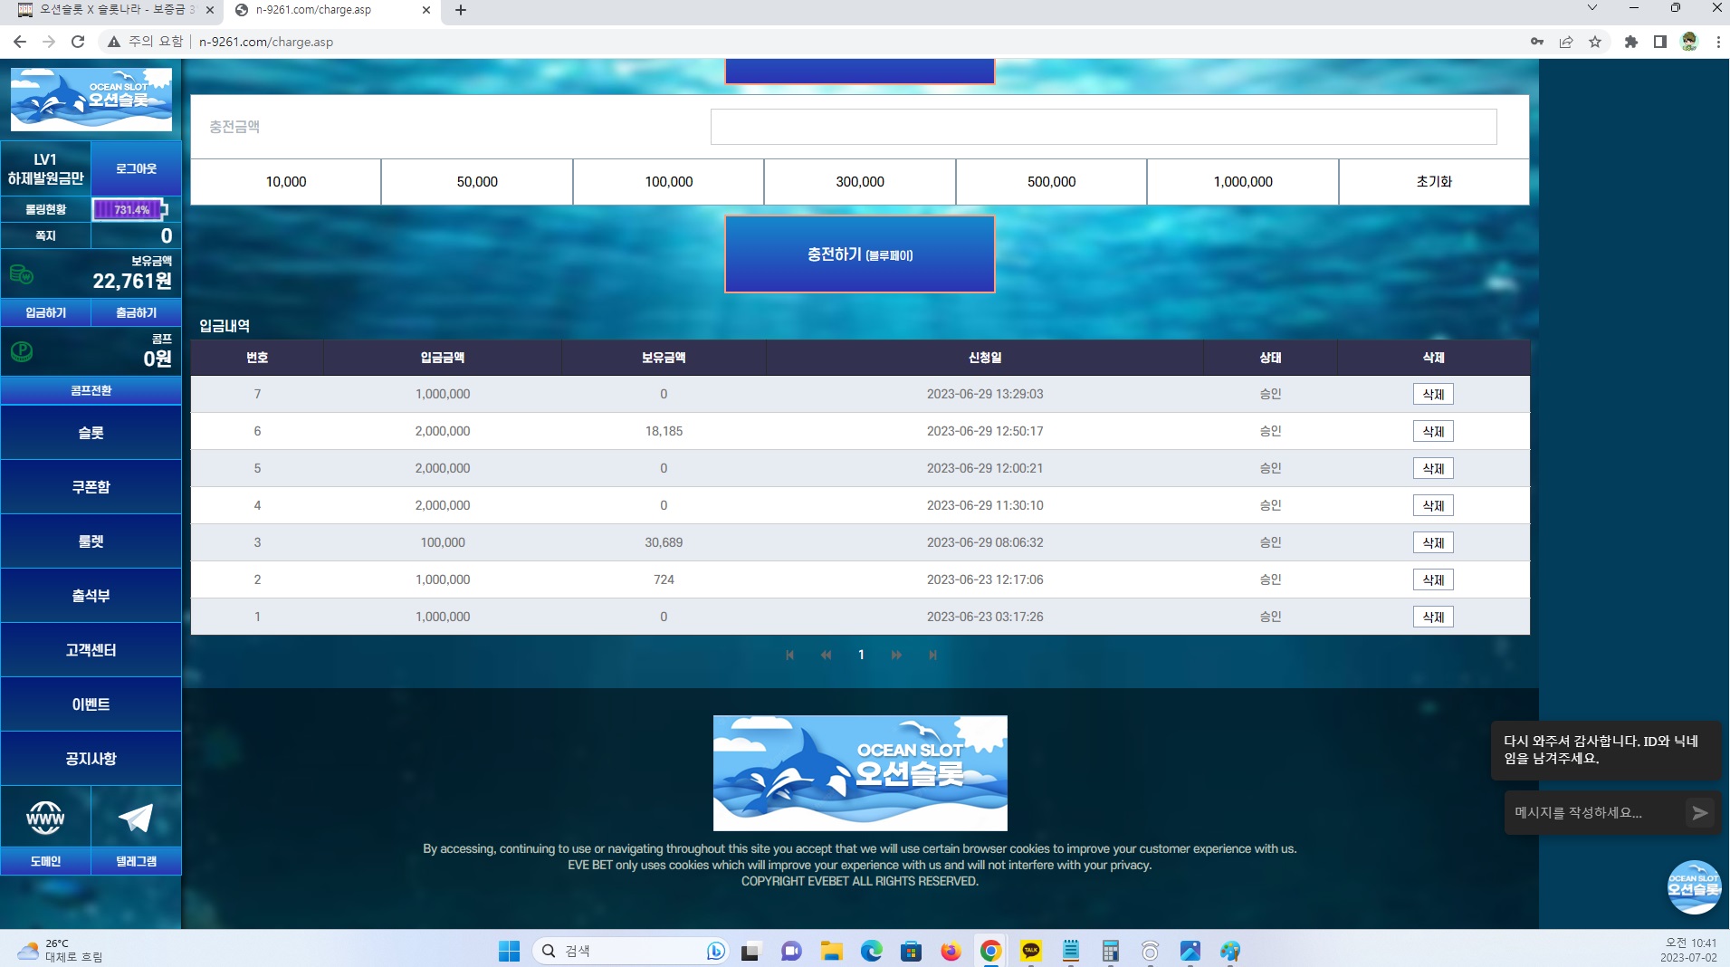Select the 100,000 amount button
Viewport: 1730px width, 967px height.
pyautogui.click(x=669, y=182)
